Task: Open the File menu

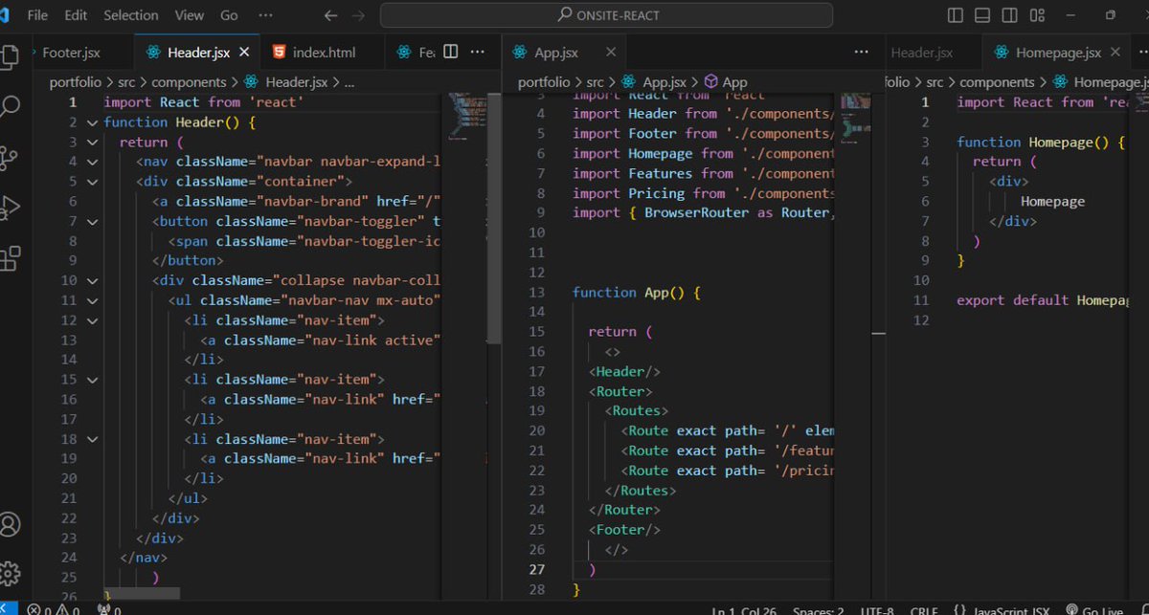Action: (x=37, y=15)
